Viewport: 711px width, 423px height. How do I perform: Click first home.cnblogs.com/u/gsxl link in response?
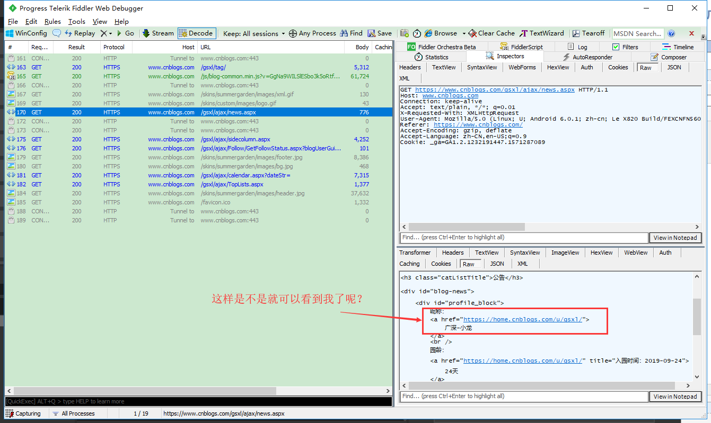[x=523, y=320]
